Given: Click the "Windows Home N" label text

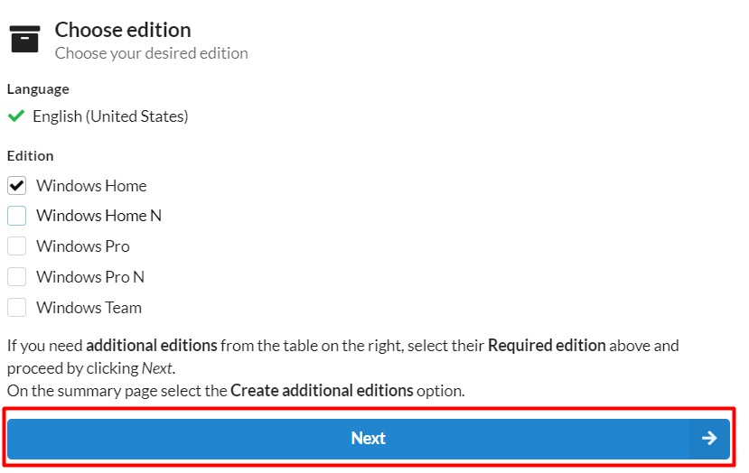Looking at the screenshot, I should 98,216.
